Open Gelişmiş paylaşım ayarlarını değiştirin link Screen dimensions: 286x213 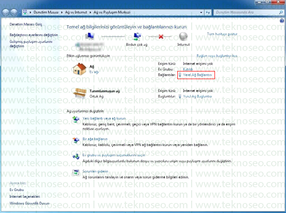[x=31, y=44]
